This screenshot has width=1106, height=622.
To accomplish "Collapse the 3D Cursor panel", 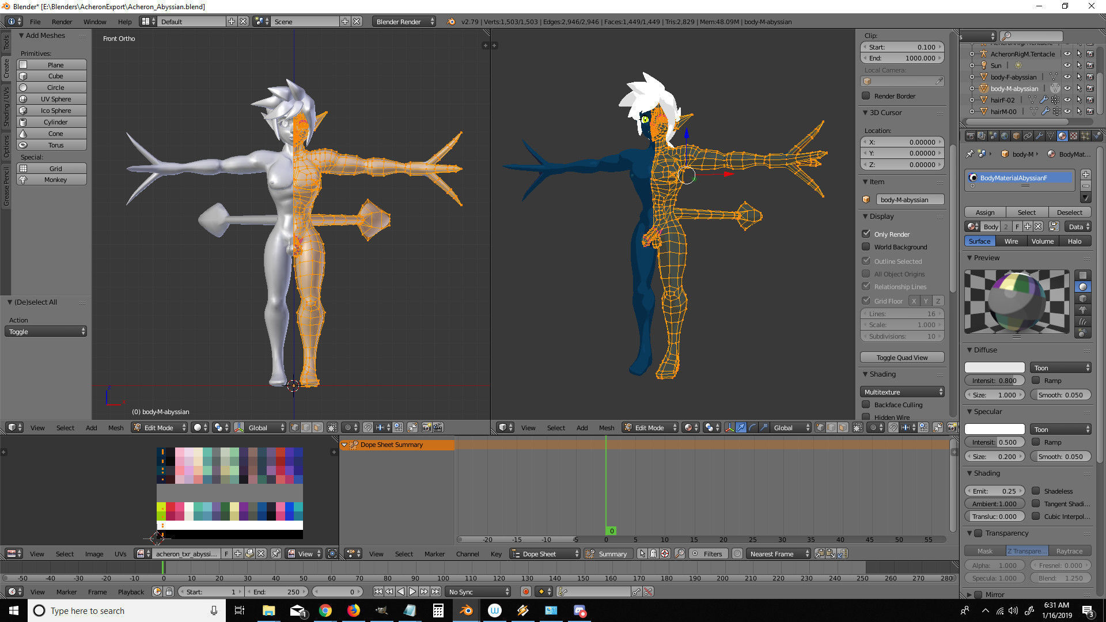I will pyautogui.click(x=865, y=112).
